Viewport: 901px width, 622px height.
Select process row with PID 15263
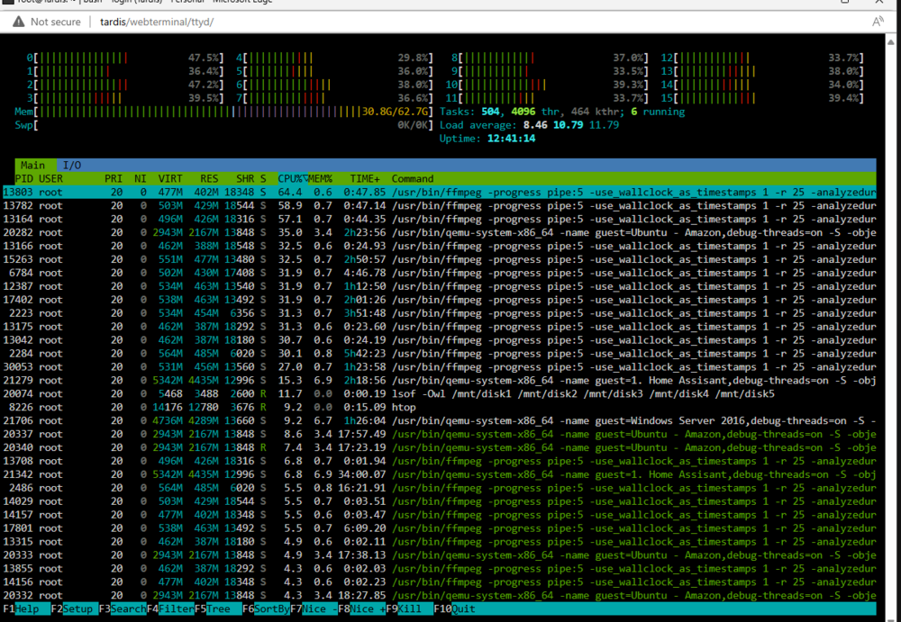[440, 259]
